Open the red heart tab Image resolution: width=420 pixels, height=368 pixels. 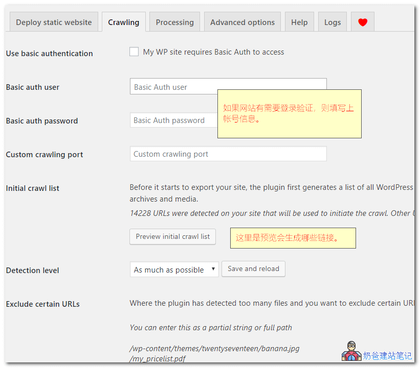pyautogui.click(x=362, y=22)
